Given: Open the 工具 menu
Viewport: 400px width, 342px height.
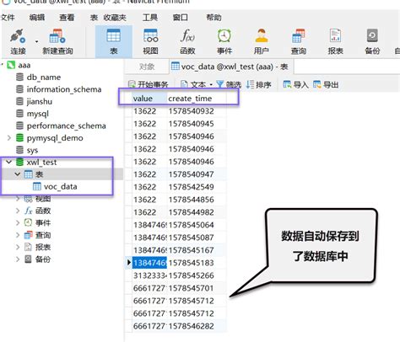Looking at the screenshot, I should pos(150,18).
